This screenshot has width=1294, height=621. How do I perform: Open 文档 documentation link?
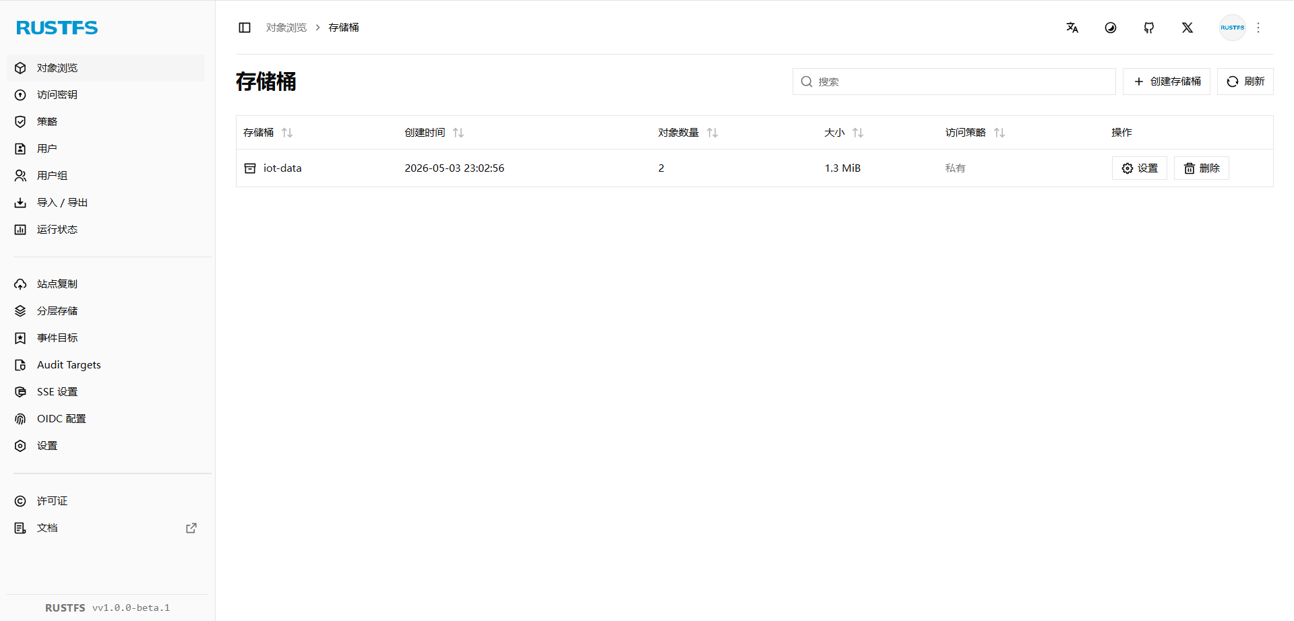pos(106,528)
